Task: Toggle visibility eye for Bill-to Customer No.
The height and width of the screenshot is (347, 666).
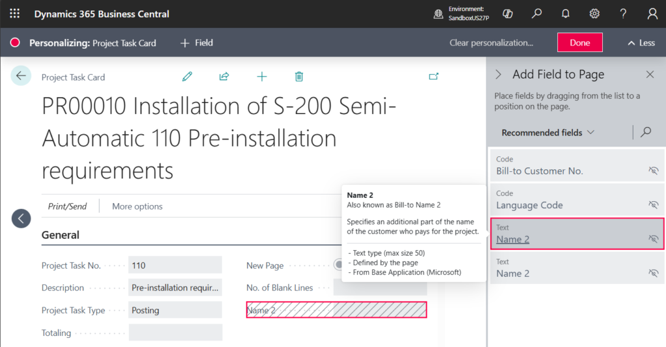Action: (x=653, y=171)
